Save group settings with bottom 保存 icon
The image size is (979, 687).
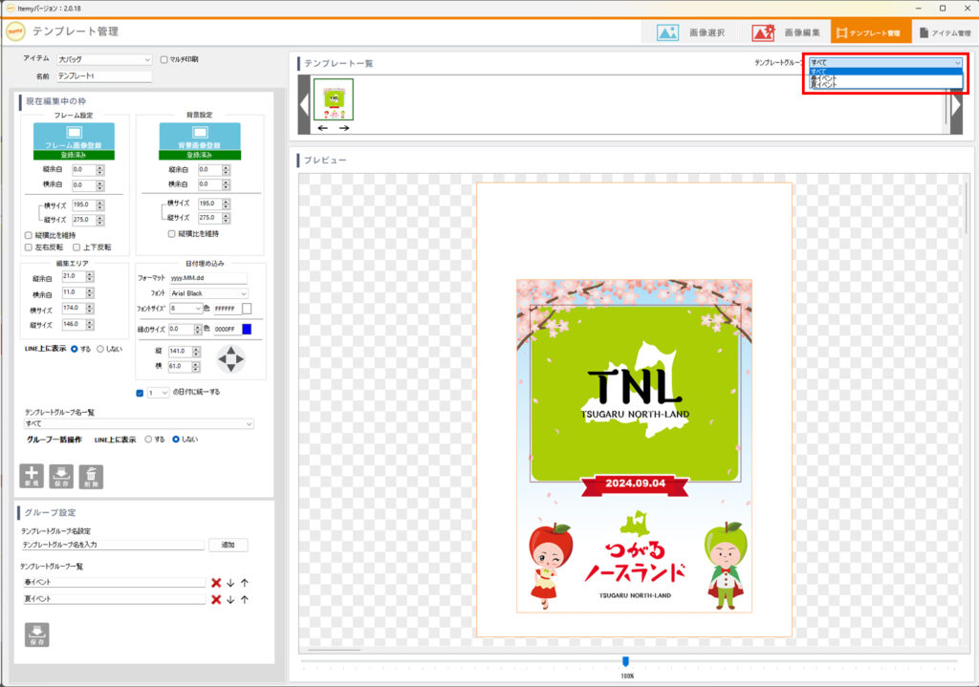click(36, 634)
